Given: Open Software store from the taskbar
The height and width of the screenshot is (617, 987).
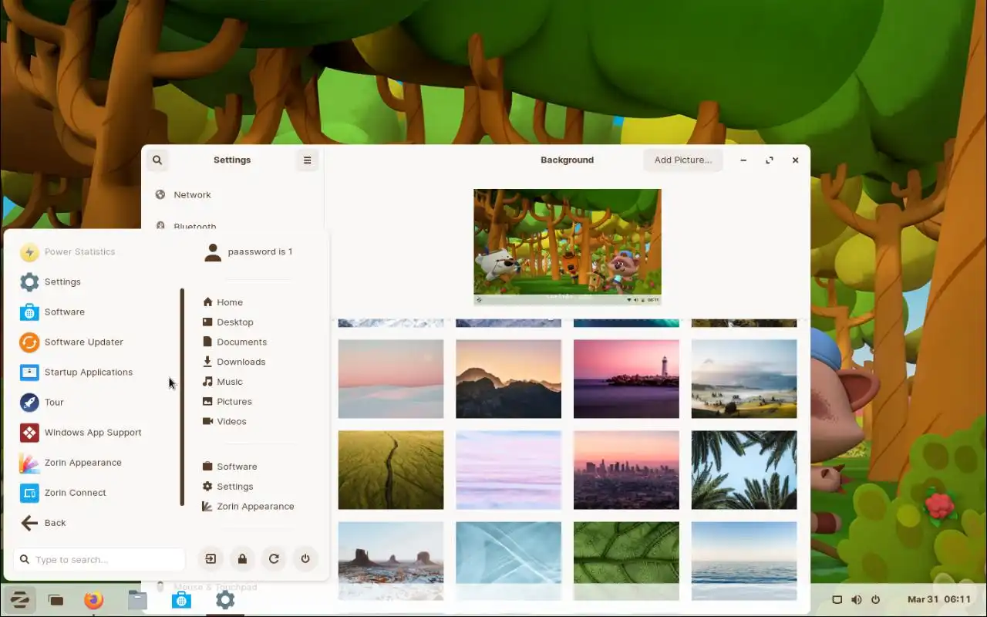Looking at the screenshot, I should 181,599.
